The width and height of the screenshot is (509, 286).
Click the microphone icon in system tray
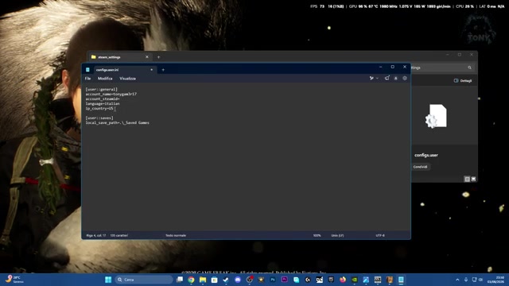[x=466, y=280]
